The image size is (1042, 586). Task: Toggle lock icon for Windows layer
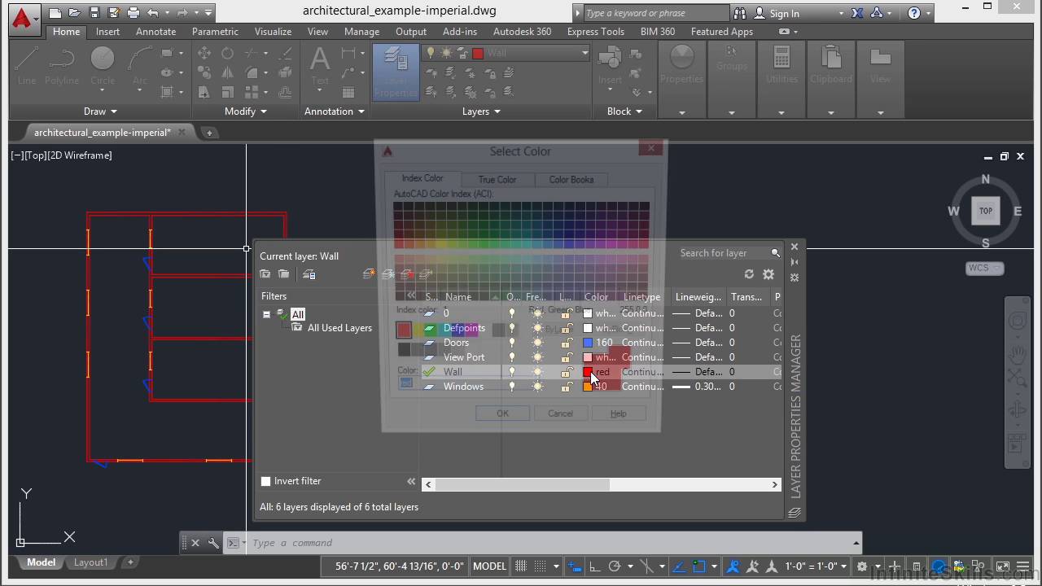tap(566, 387)
